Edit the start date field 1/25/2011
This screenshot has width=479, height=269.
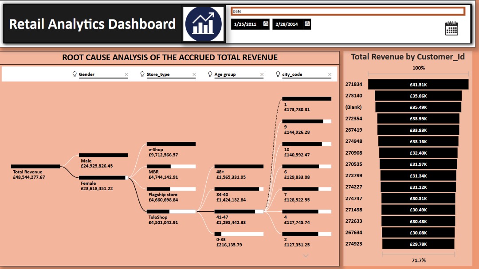coord(247,24)
